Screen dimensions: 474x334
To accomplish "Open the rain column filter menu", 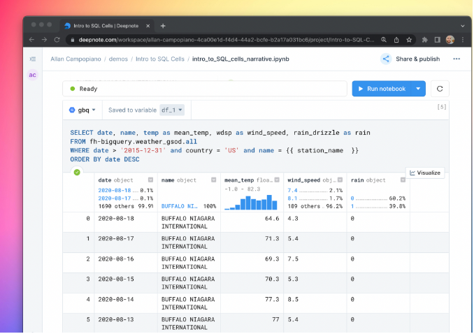I will [403, 180].
